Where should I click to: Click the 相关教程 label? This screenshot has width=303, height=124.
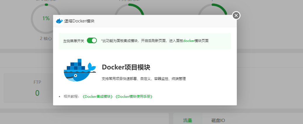pos(71,97)
